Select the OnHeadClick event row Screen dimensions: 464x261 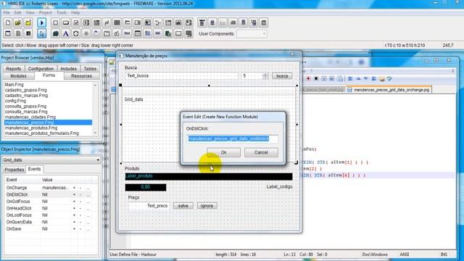coord(49,208)
